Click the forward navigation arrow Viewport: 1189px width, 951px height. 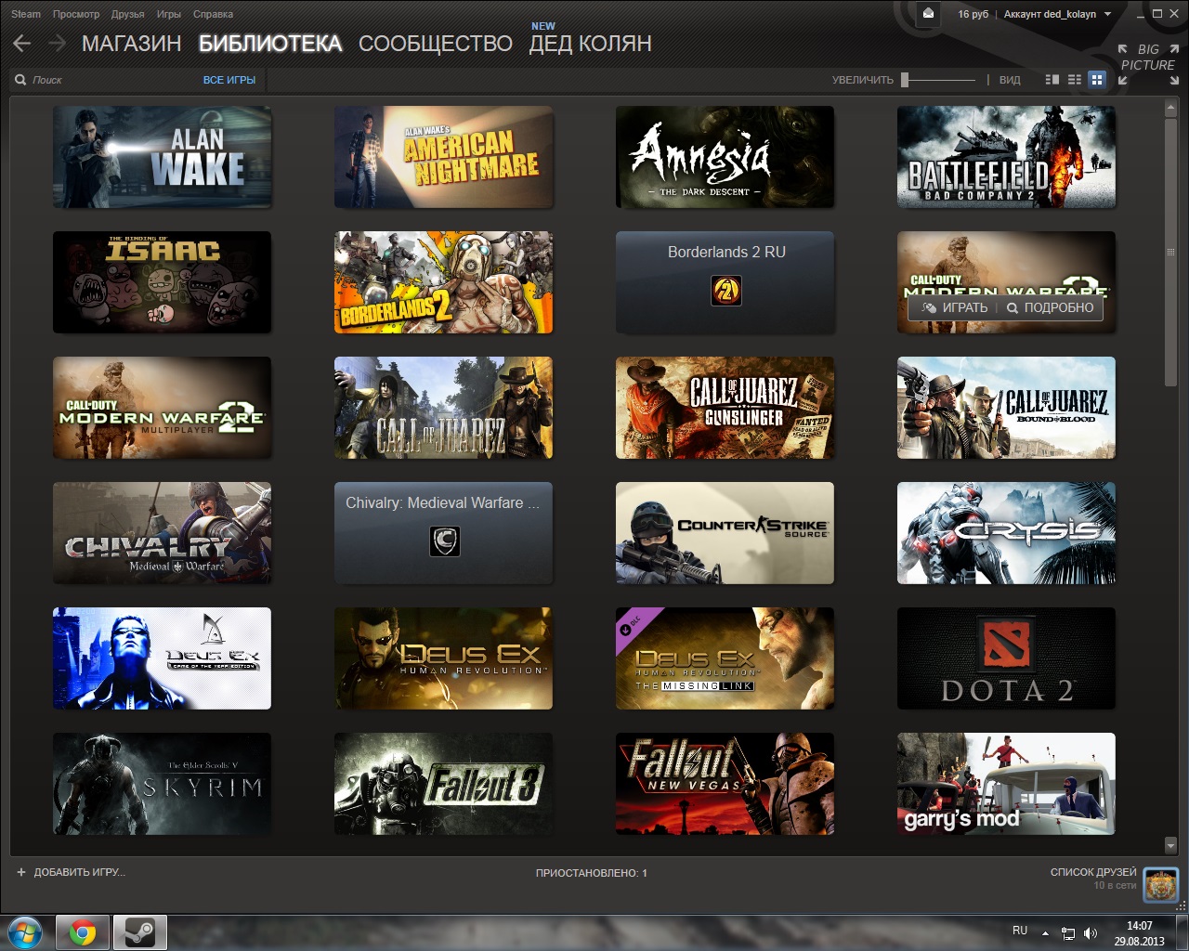point(57,43)
